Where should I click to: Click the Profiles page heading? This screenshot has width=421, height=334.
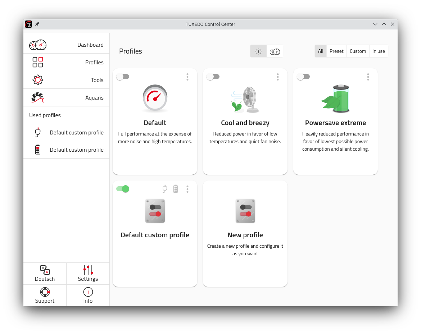(x=131, y=51)
